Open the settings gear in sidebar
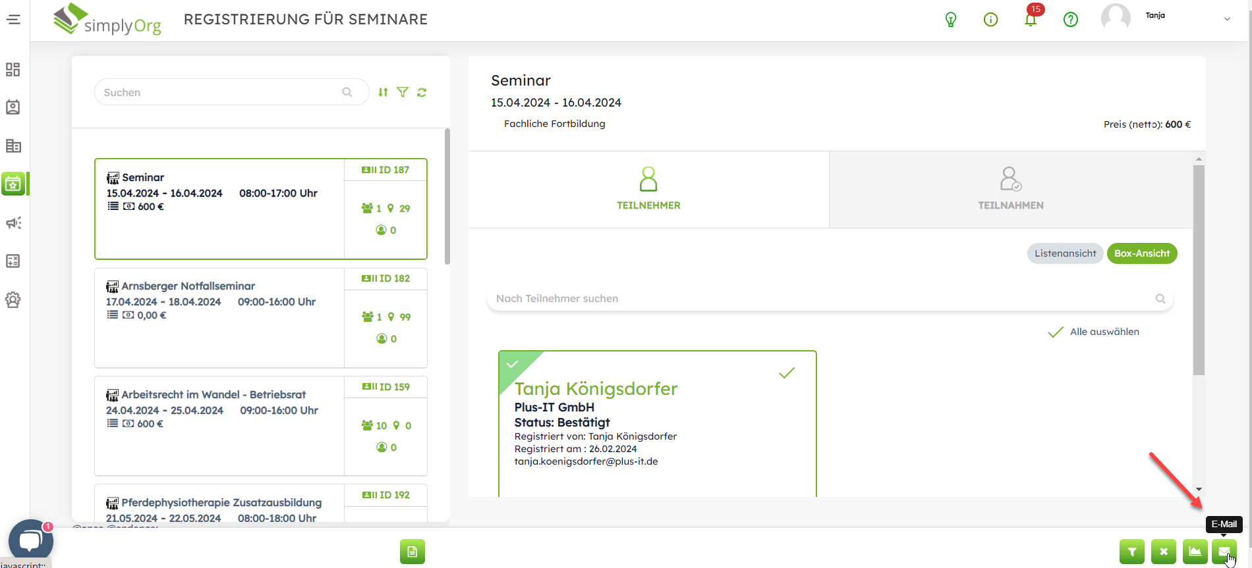1252x568 pixels. tap(13, 300)
